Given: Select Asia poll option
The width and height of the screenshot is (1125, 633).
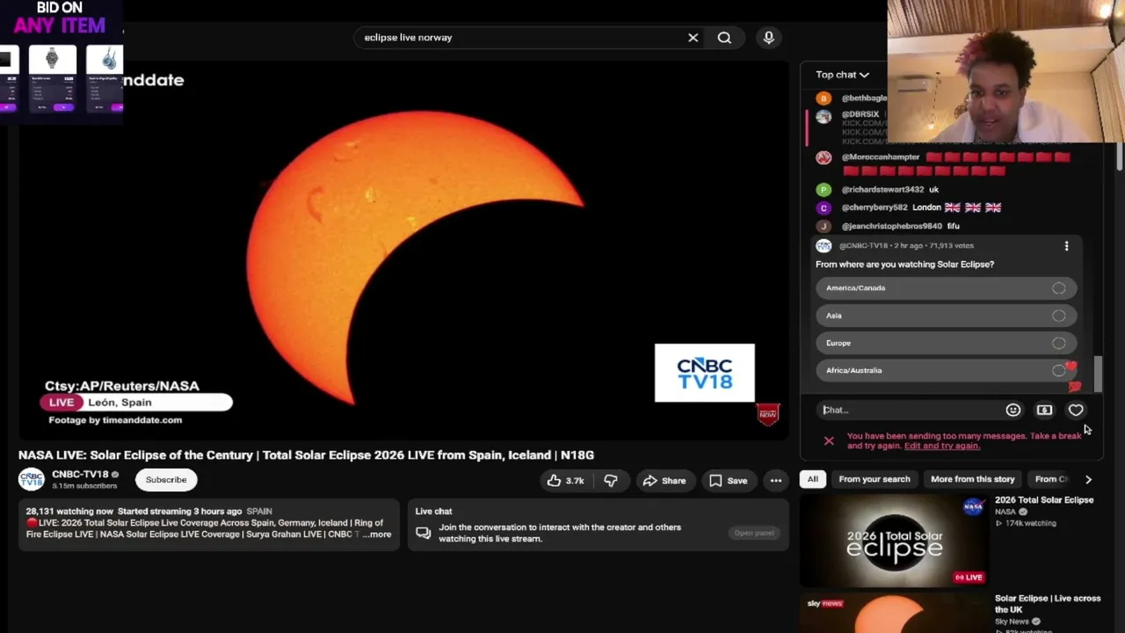Looking at the screenshot, I should (946, 316).
